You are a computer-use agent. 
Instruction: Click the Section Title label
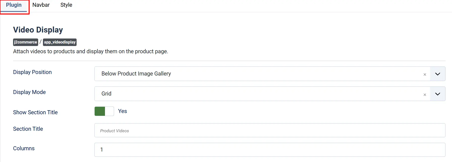28,129
